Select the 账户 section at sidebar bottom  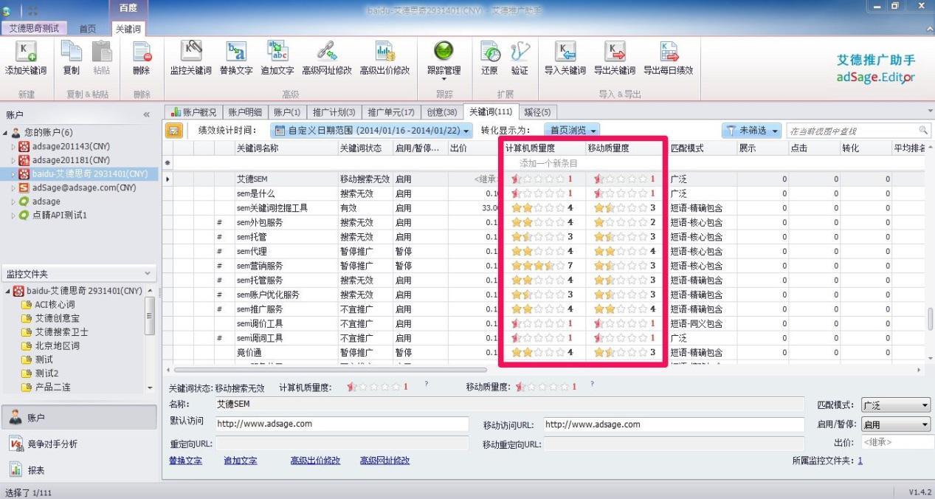tap(79, 417)
